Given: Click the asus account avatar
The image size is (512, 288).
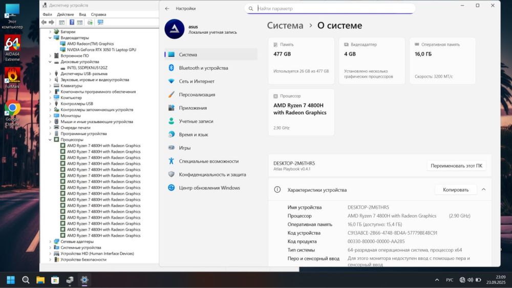Looking at the screenshot, I should point(175,29).
